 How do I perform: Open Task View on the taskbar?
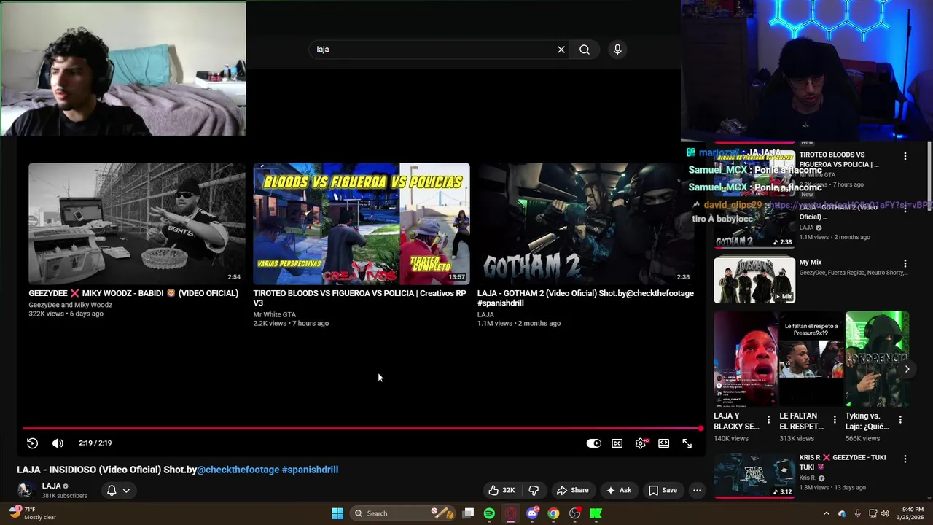click(469, 513)
